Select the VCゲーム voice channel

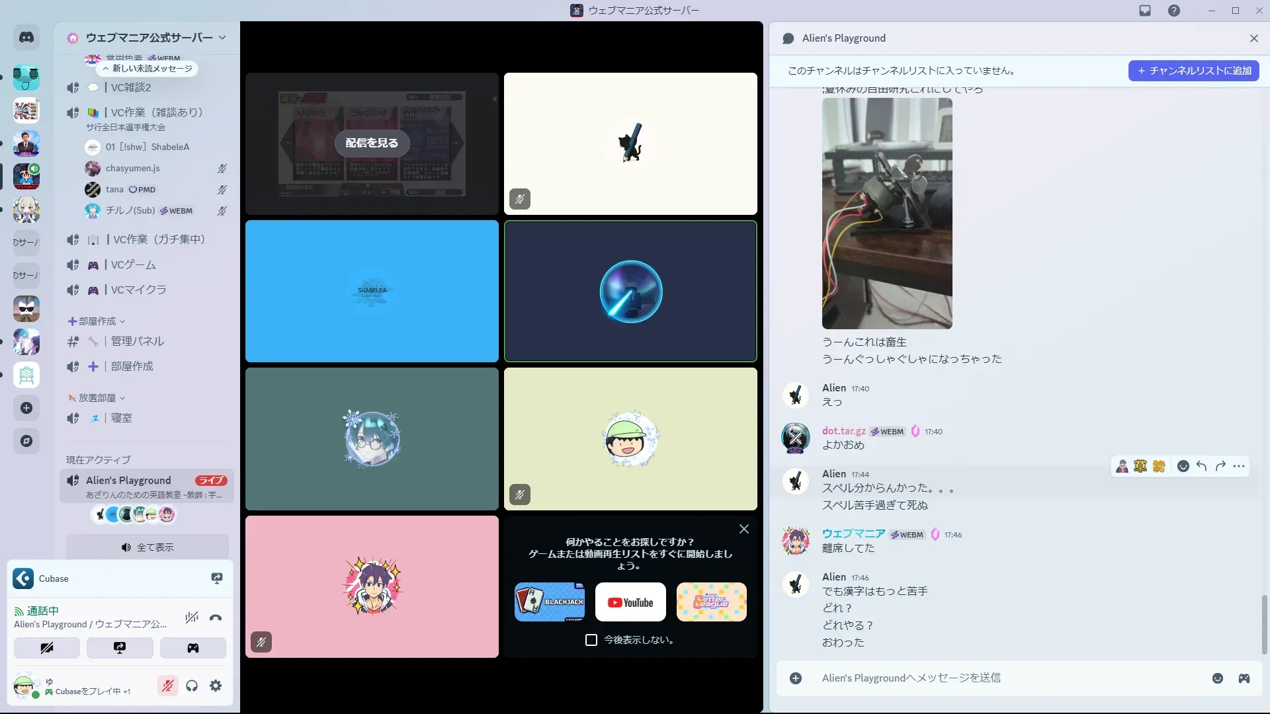pos(133,264)
